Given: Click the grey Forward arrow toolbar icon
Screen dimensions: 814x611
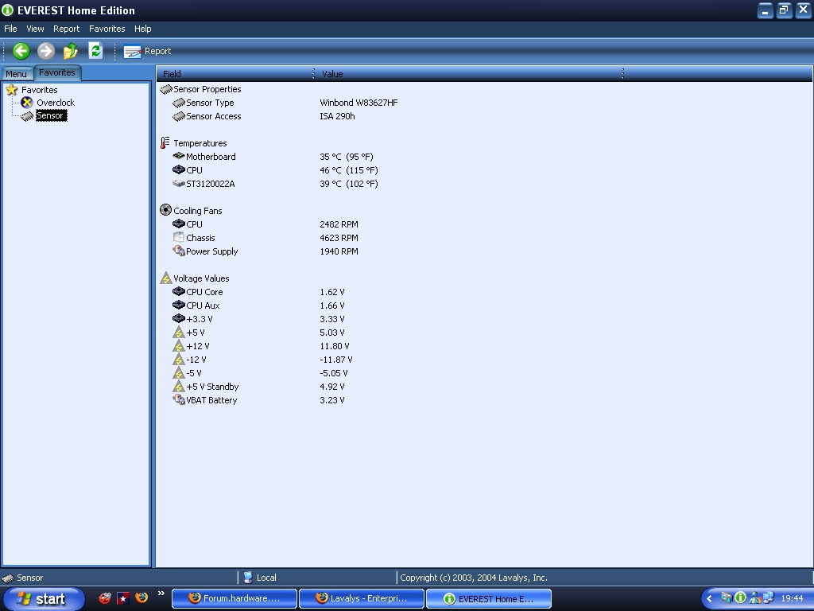Looking at the screenshot, I should click(x=46, y=51).
